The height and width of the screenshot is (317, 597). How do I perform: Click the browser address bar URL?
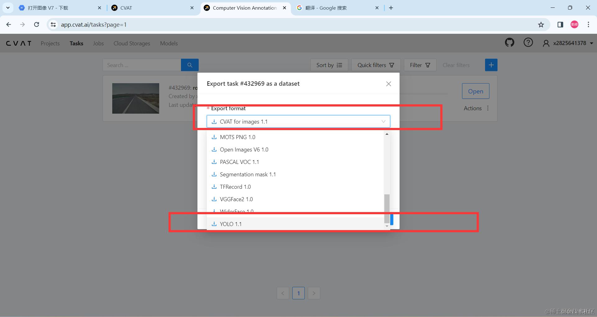click(x=94, y=25)
